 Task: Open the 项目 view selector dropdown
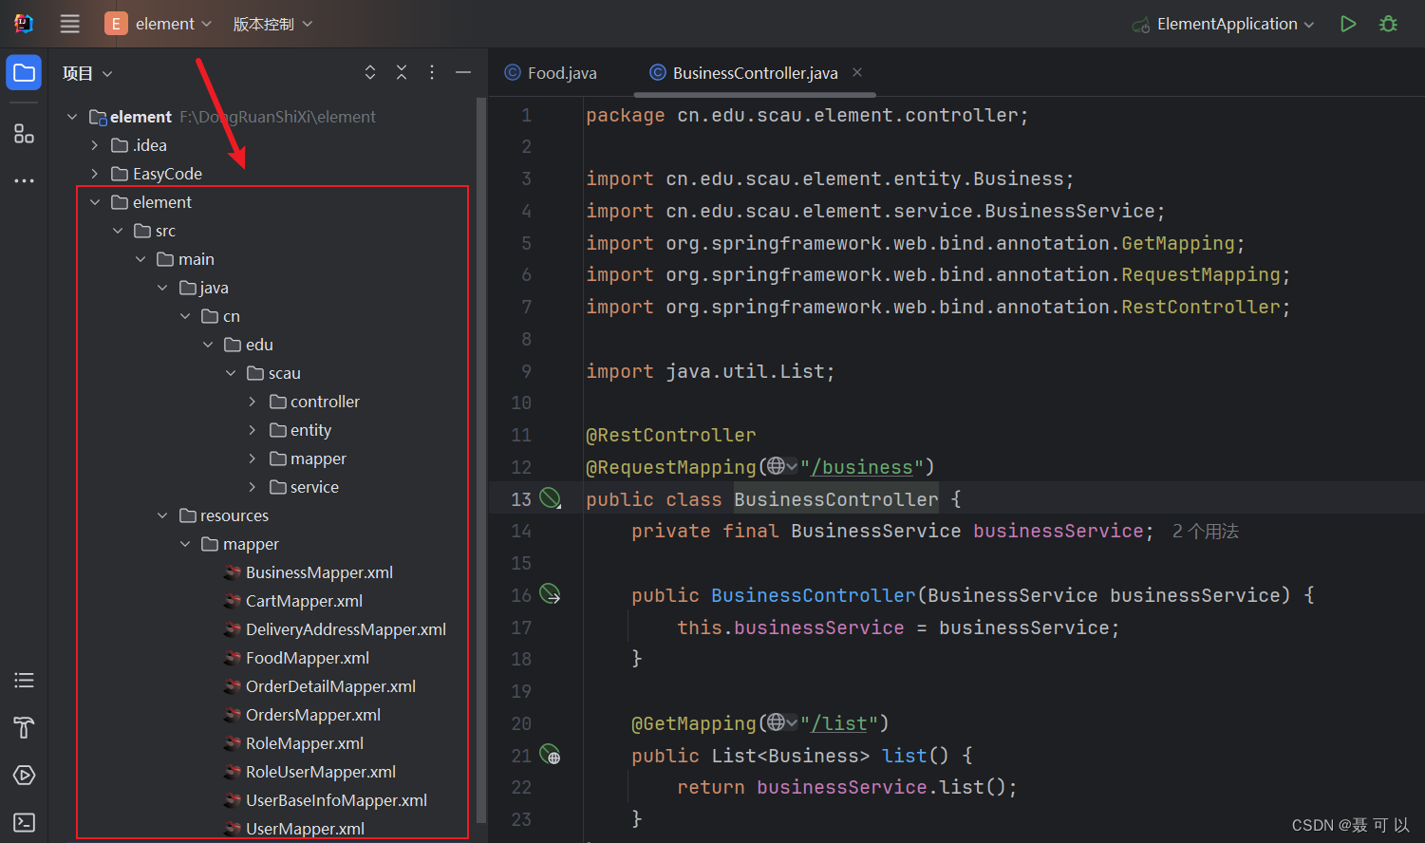(87, 73)
